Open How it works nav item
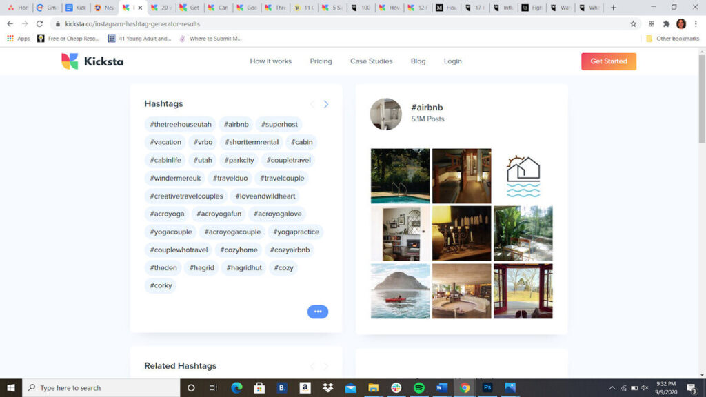Screen dimensions: 706x397 click(270, 61)
